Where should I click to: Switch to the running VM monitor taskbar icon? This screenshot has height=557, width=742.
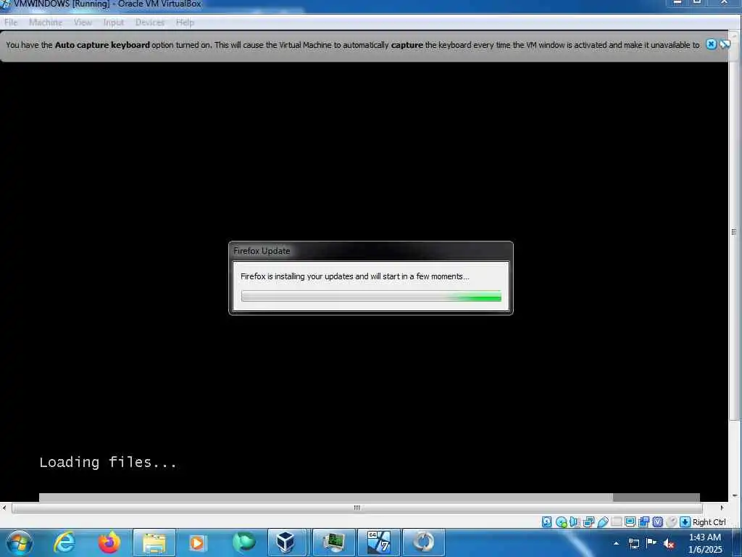point(333,542)
